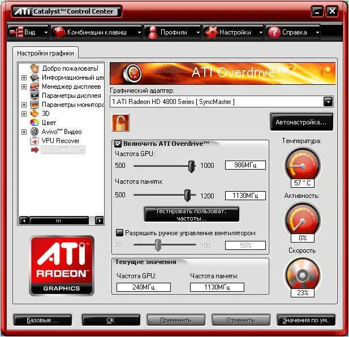349x337 pixels.
Task: Click the 1130МГц memory clock setting field
Action: 245,196
